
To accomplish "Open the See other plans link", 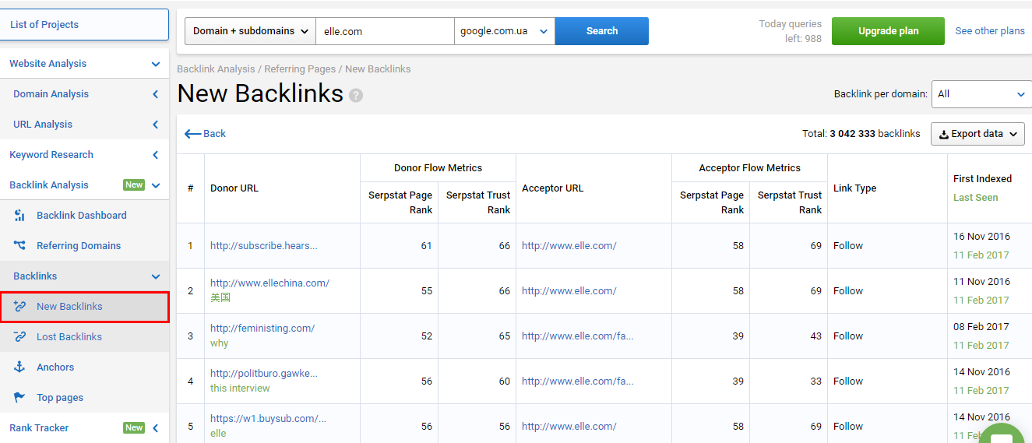I will [x=990, y=31].
